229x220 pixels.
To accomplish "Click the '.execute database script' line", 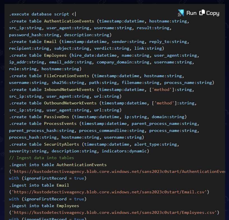I will (x=42, y=14).
